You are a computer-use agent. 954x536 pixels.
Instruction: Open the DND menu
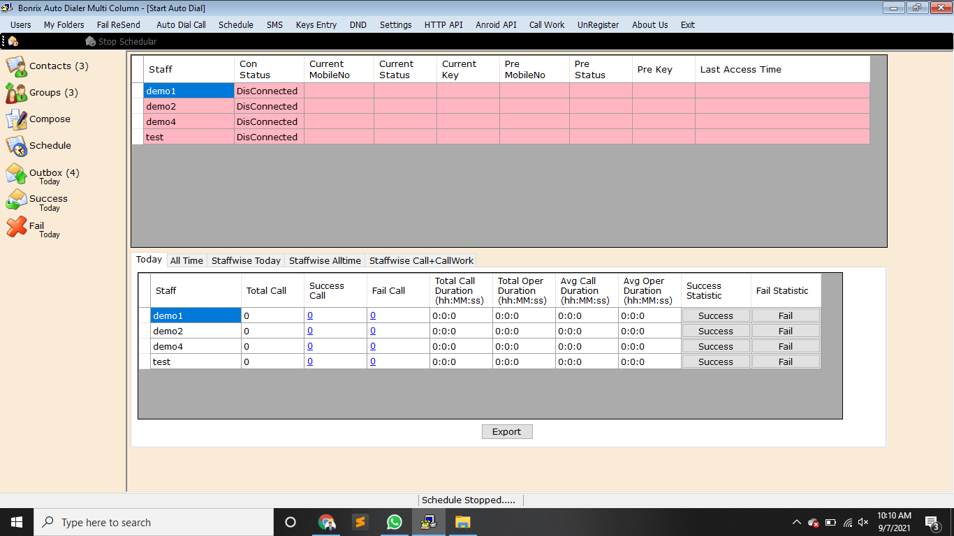click(358, 24)
